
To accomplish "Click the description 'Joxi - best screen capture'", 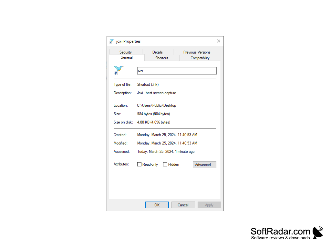I will point(157,93).
